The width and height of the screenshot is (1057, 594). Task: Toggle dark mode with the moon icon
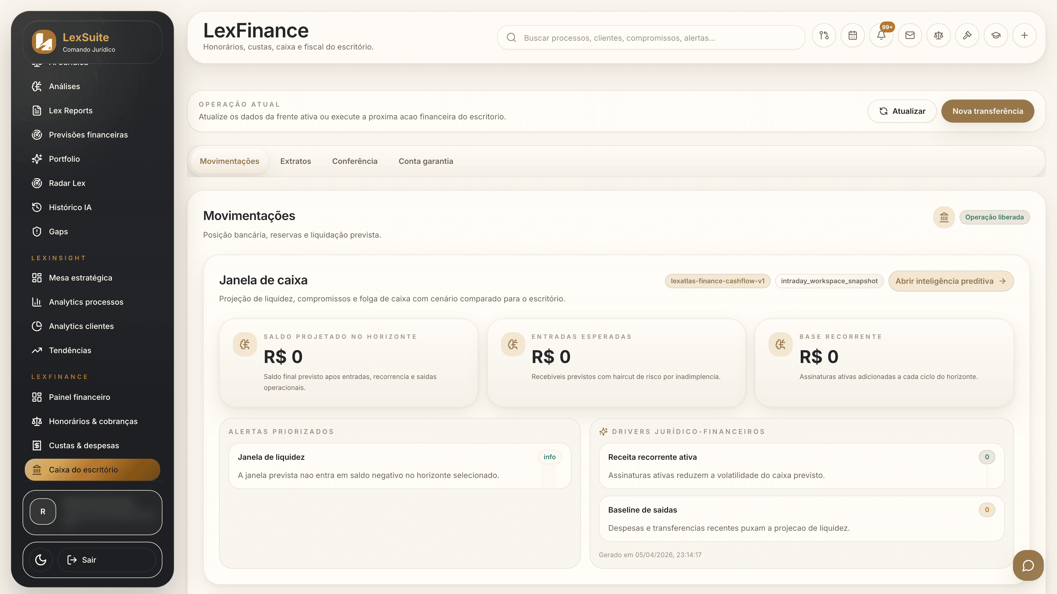[40, 560]
